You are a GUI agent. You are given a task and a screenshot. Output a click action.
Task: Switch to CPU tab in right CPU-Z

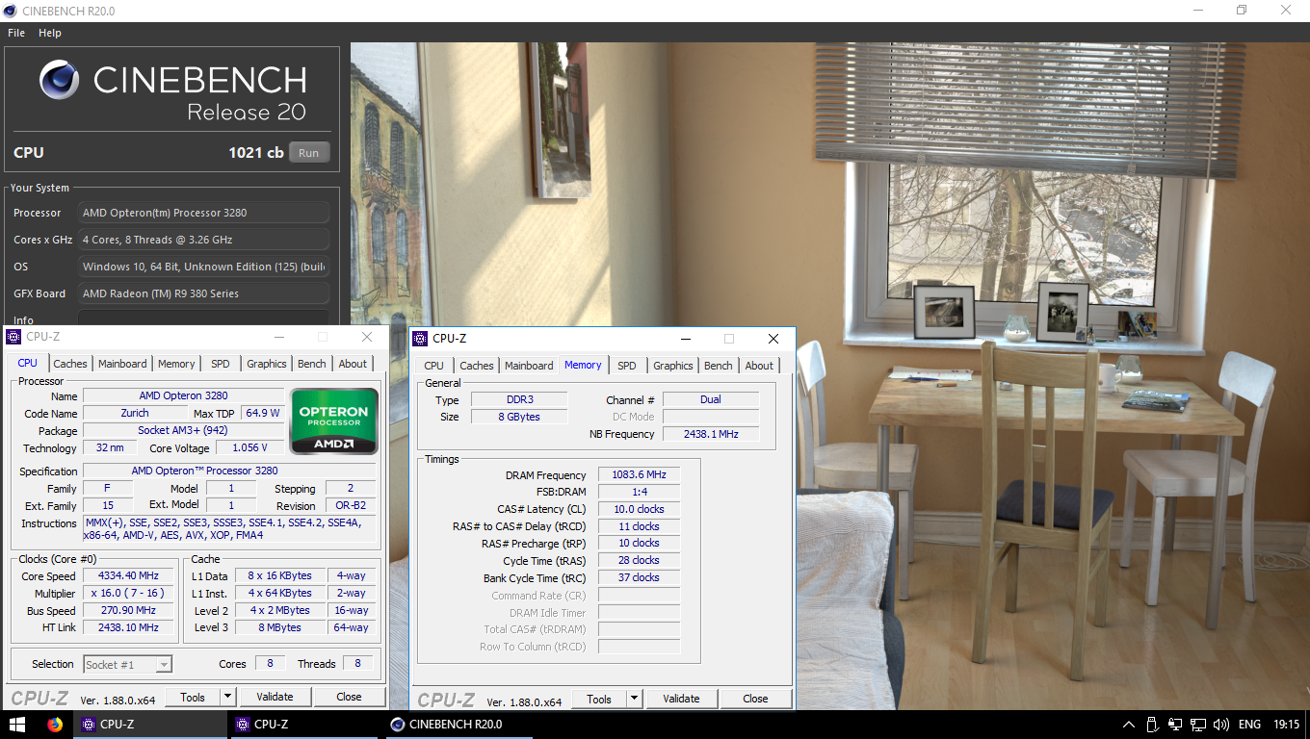[x=434, y=366]
